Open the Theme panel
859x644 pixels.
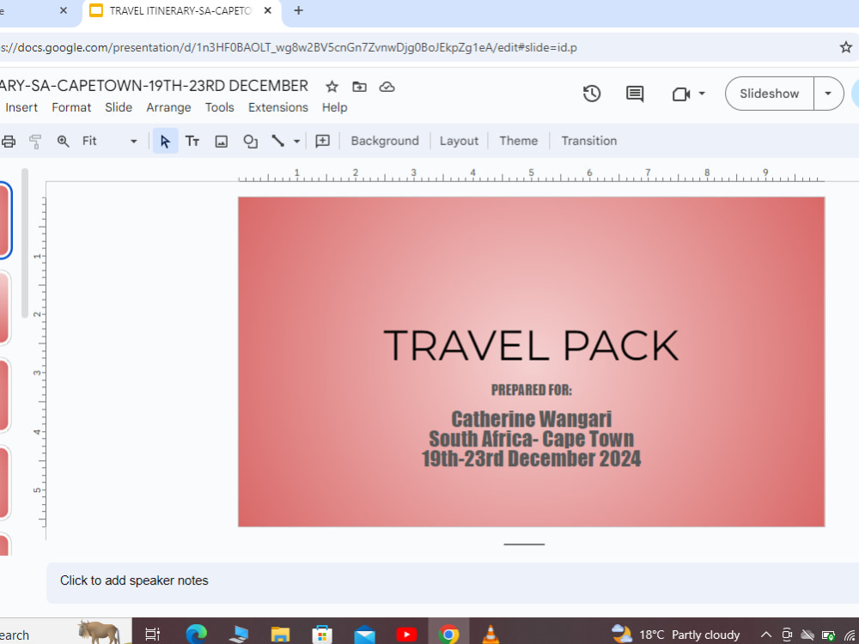(518, 142)
